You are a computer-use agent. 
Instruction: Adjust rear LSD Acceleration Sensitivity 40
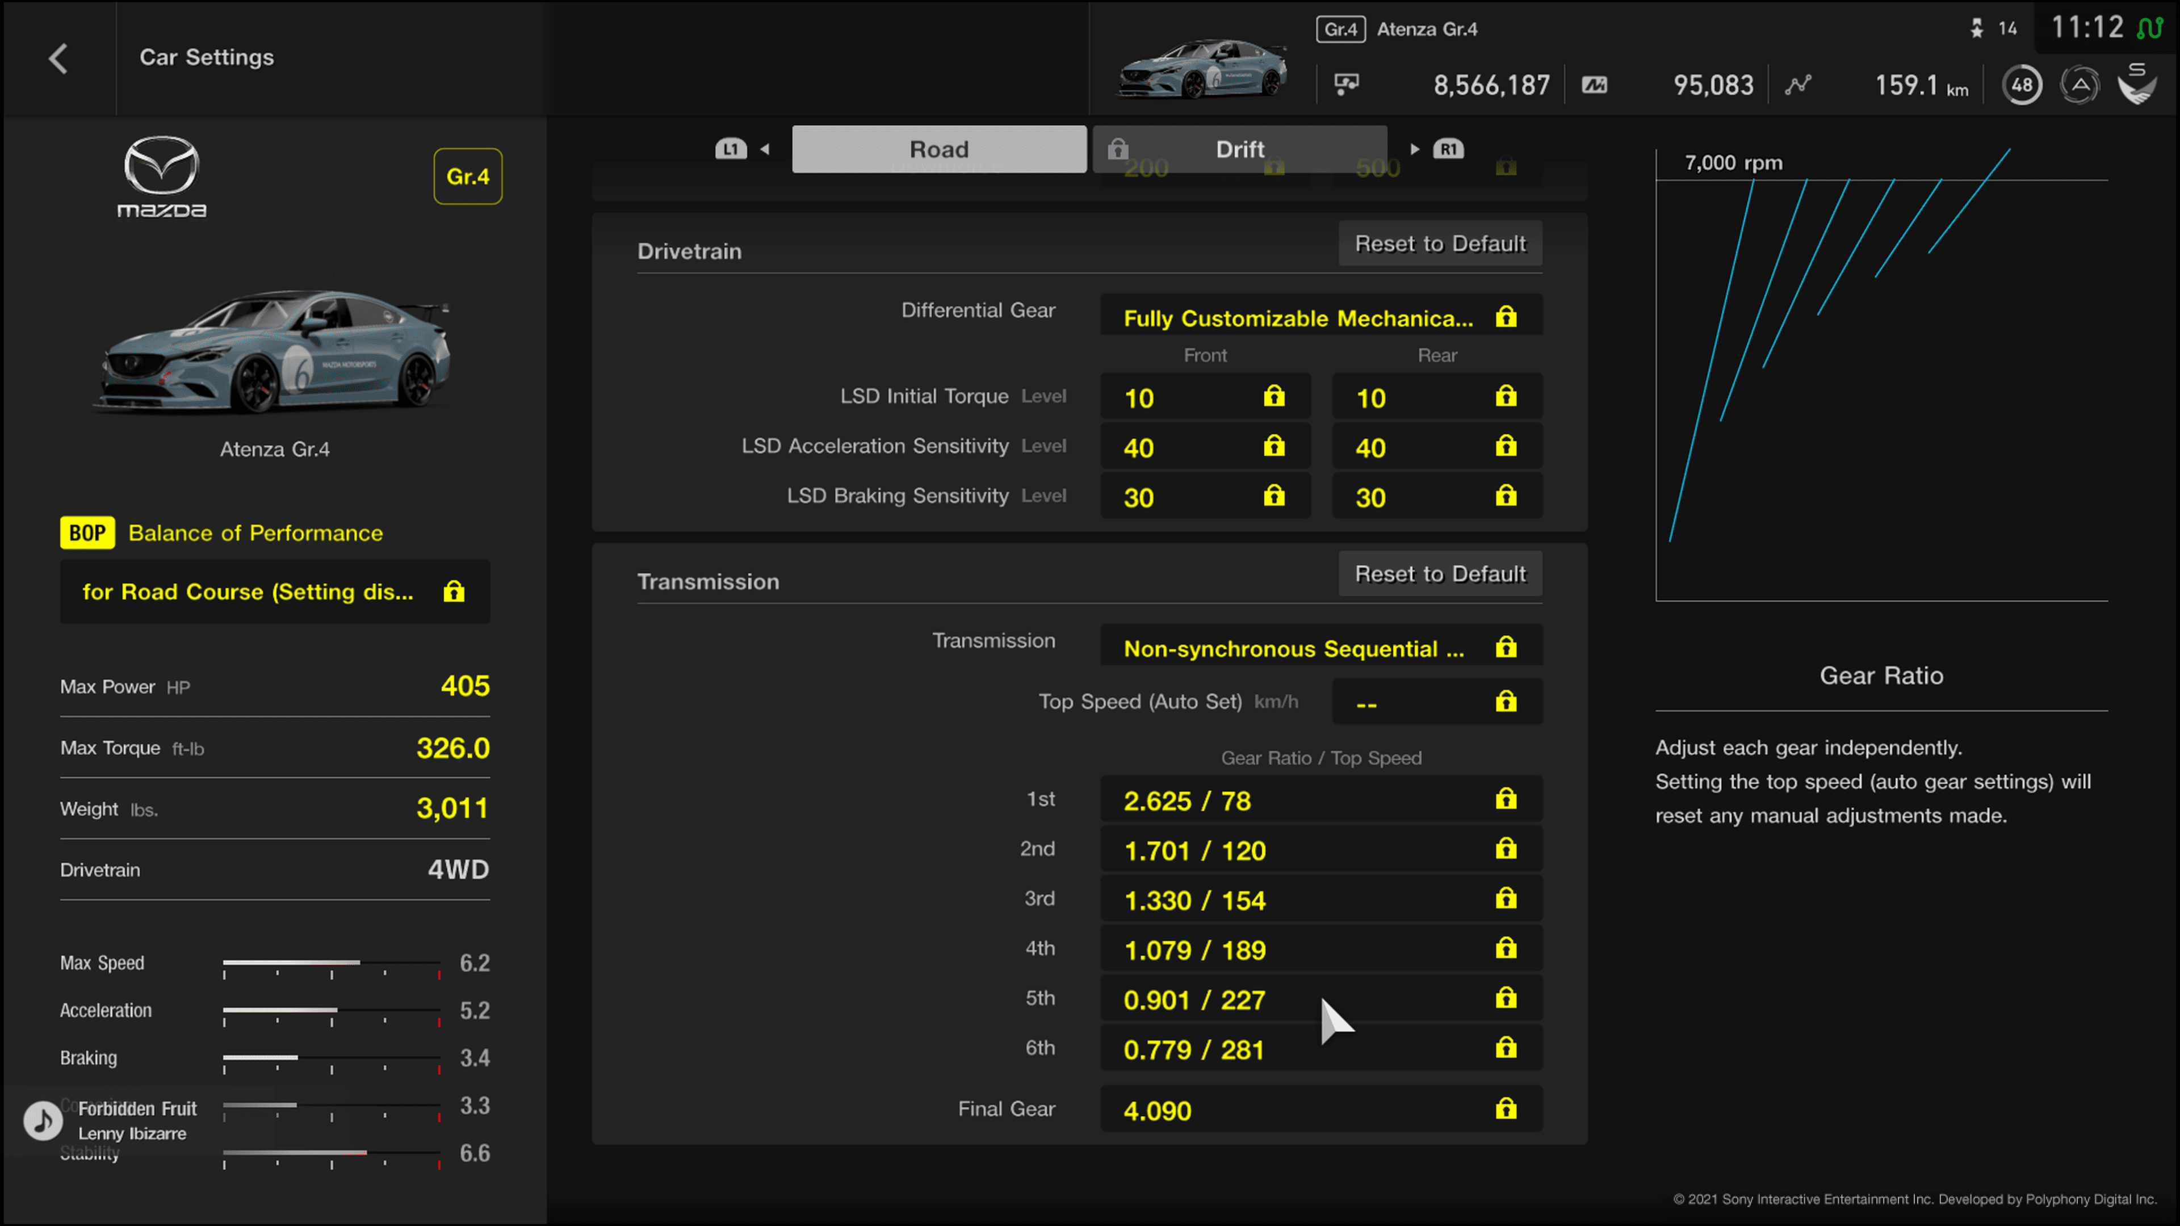1437,447
